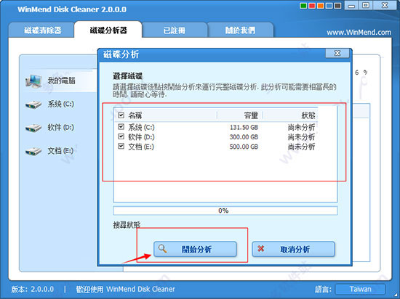Image resolution: width=400 pixels, height=299 pixels.
Task: Select the orange color theme swatch
Action: click(321, 6)
